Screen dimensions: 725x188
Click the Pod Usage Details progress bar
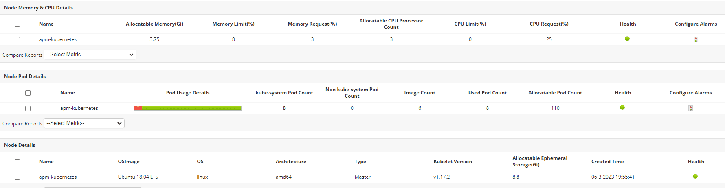pyautogui.click(x=188, y=108)
